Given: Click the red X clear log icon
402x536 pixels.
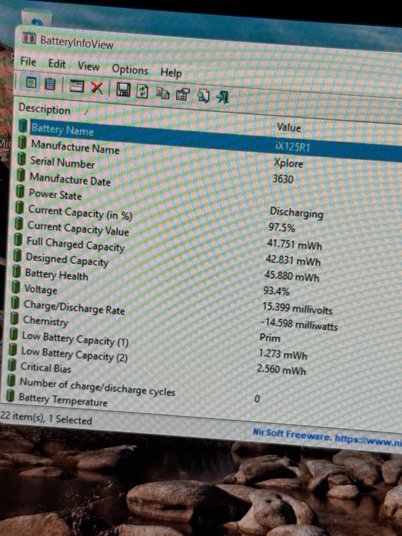Looking at the screenshot, I should click(x=97, y=88).
